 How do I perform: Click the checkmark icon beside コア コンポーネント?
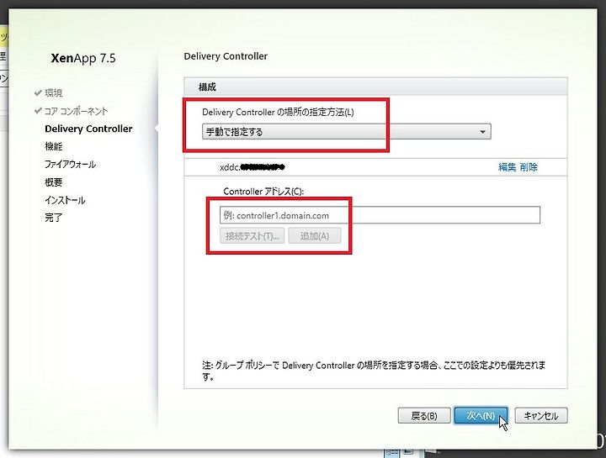[38, 111]
